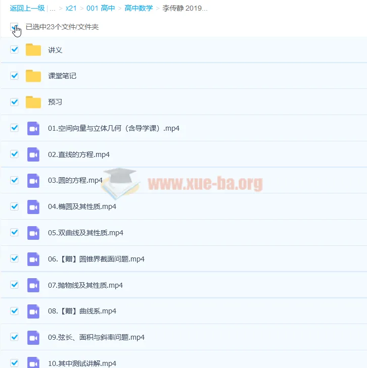Click video icon for 03.圆的方程.mp4
The image size is (367, 368).
33,181
